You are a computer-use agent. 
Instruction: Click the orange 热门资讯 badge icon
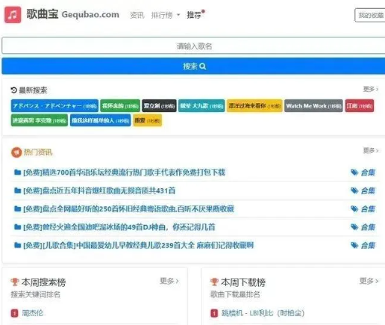point(16,152)
